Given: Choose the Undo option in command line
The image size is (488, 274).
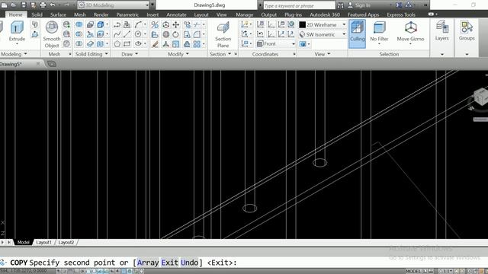Looking at the screenshot, I should [189, 263].
